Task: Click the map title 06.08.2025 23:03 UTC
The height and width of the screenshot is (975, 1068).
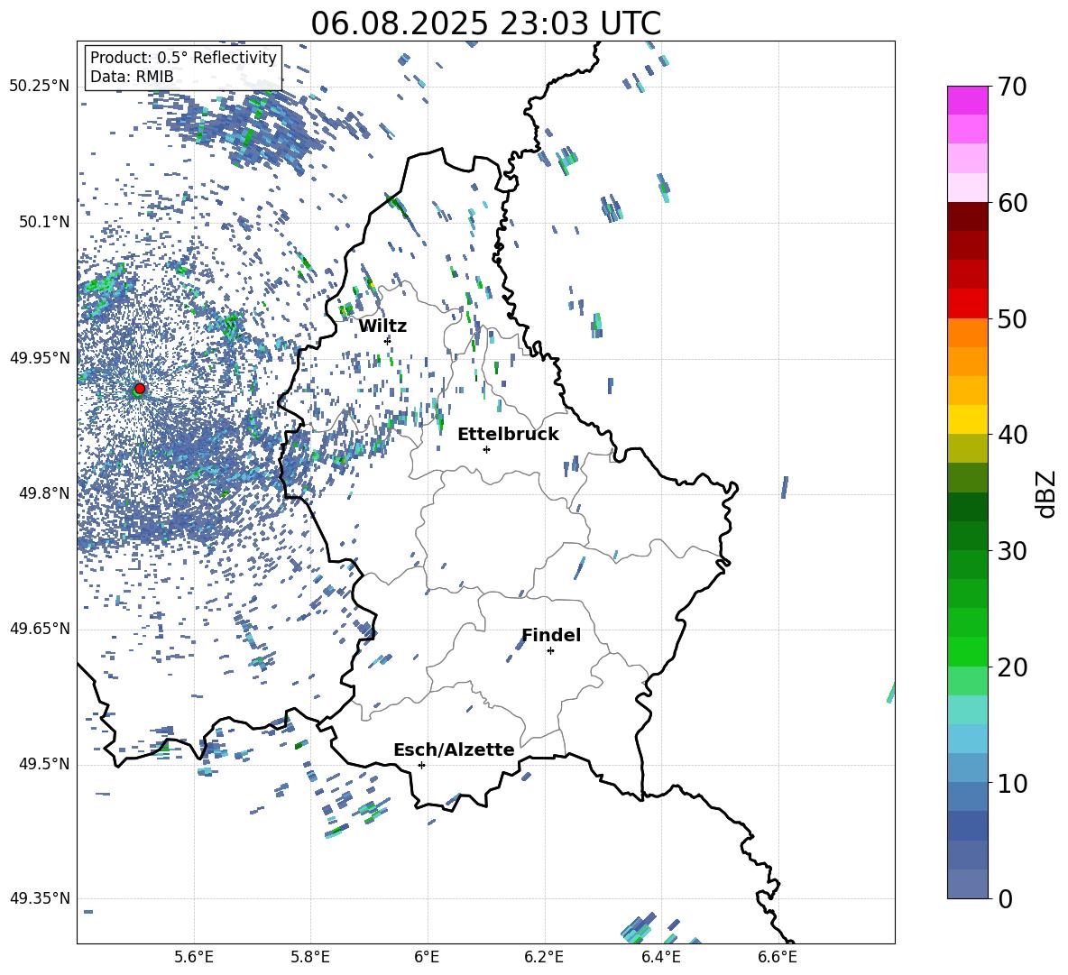Action: (485, 23)
